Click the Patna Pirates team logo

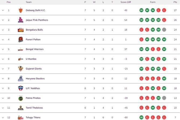coord(21,98)
